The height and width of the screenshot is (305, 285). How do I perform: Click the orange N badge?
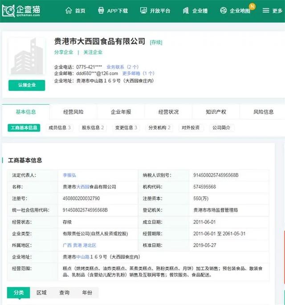252,6
